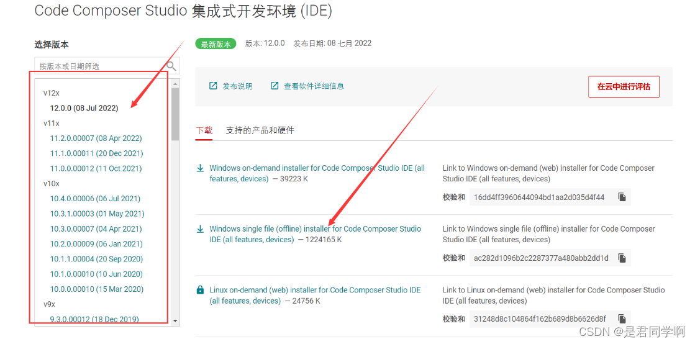The height and width of the screenshot is (344, 695).
Task: Select version 11.2.0.00007 (08 Apr 2022)
Action: point(96,138)
